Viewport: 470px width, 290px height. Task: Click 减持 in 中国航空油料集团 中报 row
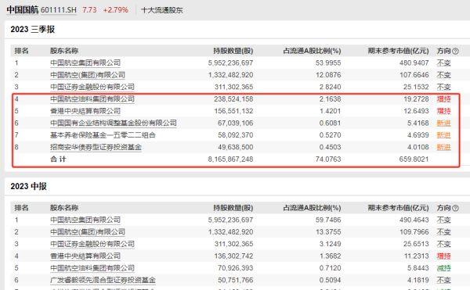click(443, 268)
